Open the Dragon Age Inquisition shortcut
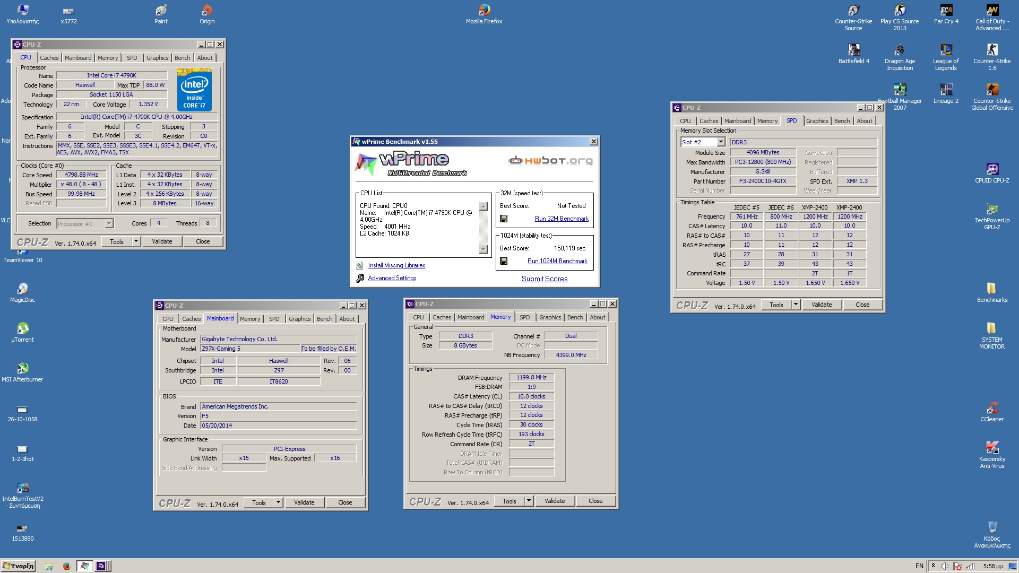This screenshot has width=1019, height=573. [x=900, y=57]
